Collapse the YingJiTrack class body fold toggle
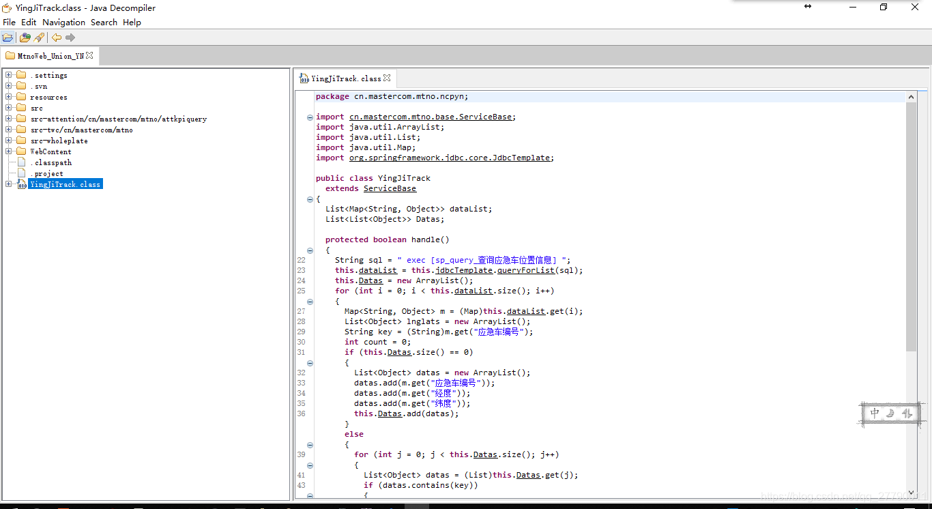 tap(310, 199)
